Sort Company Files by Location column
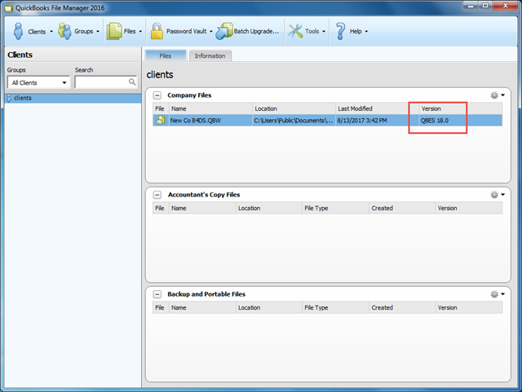 [x=294, y=108]
